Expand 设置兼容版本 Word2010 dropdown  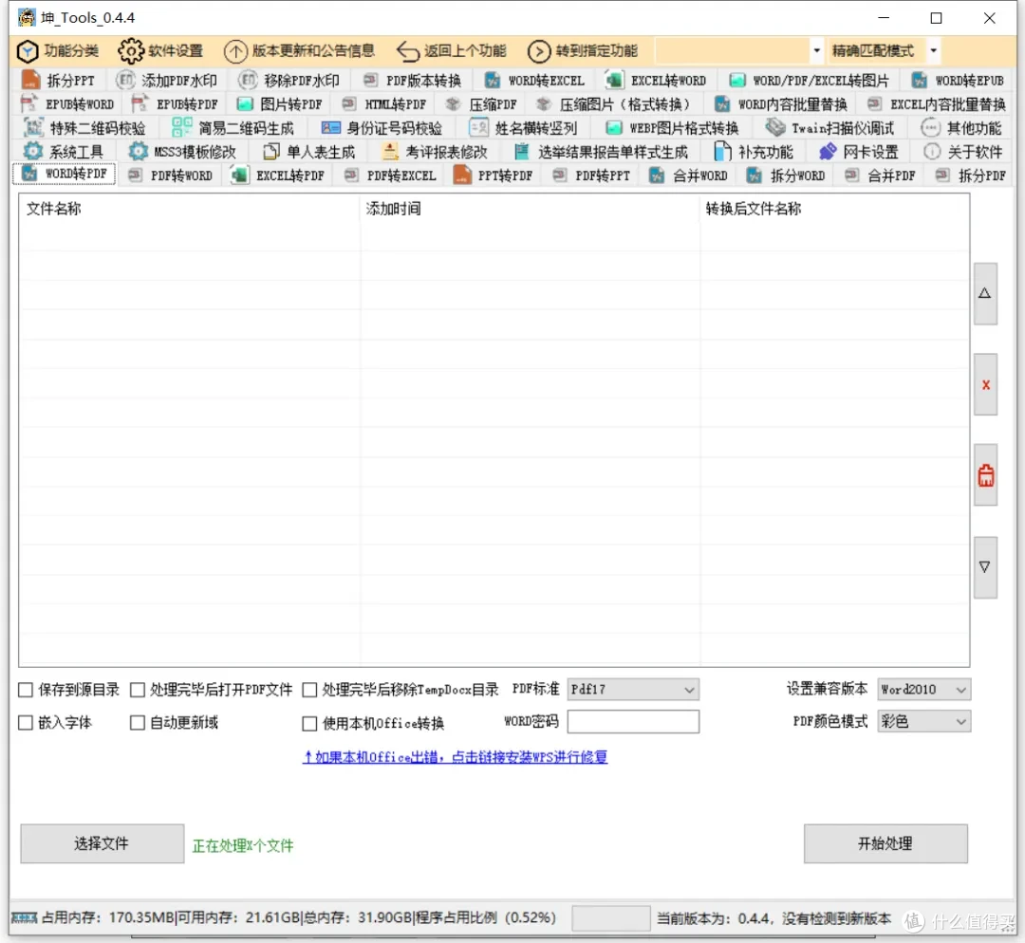[960, 690]
